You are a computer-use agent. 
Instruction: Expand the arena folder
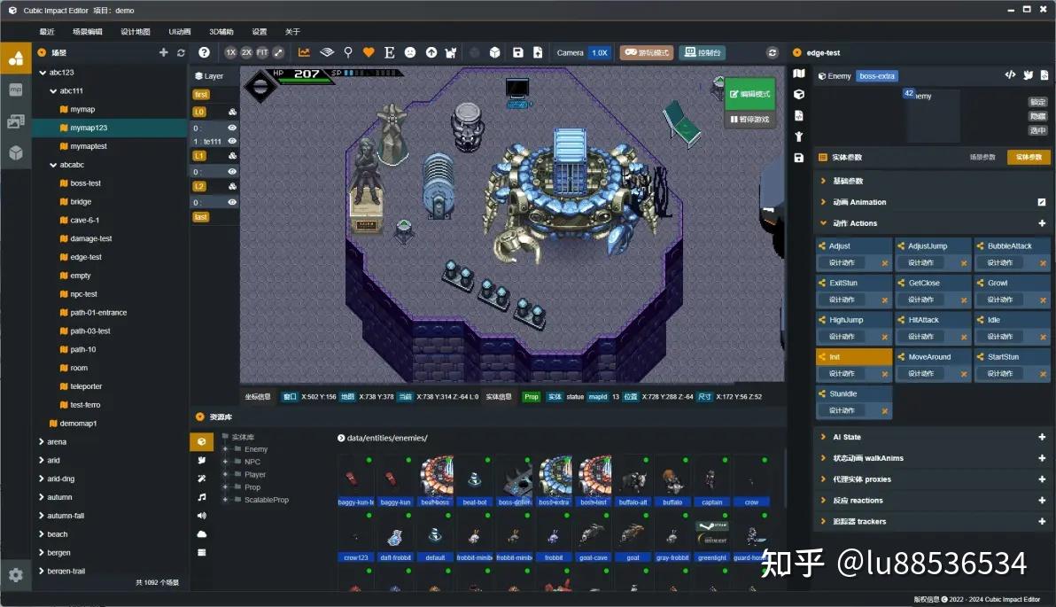tap(42, 442)
